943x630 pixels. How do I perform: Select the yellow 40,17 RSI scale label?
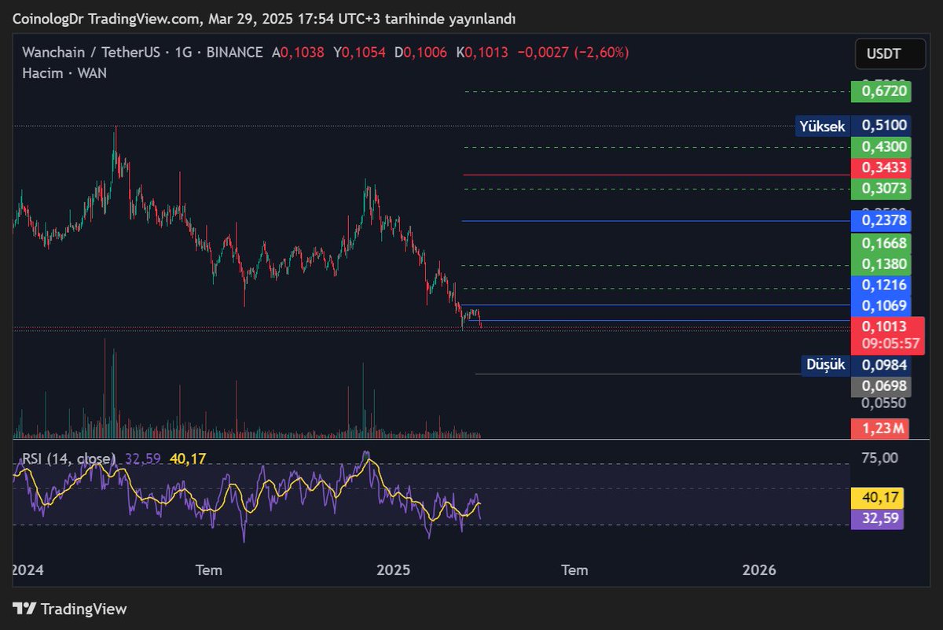pyautogui.click(x=878, y=498)
